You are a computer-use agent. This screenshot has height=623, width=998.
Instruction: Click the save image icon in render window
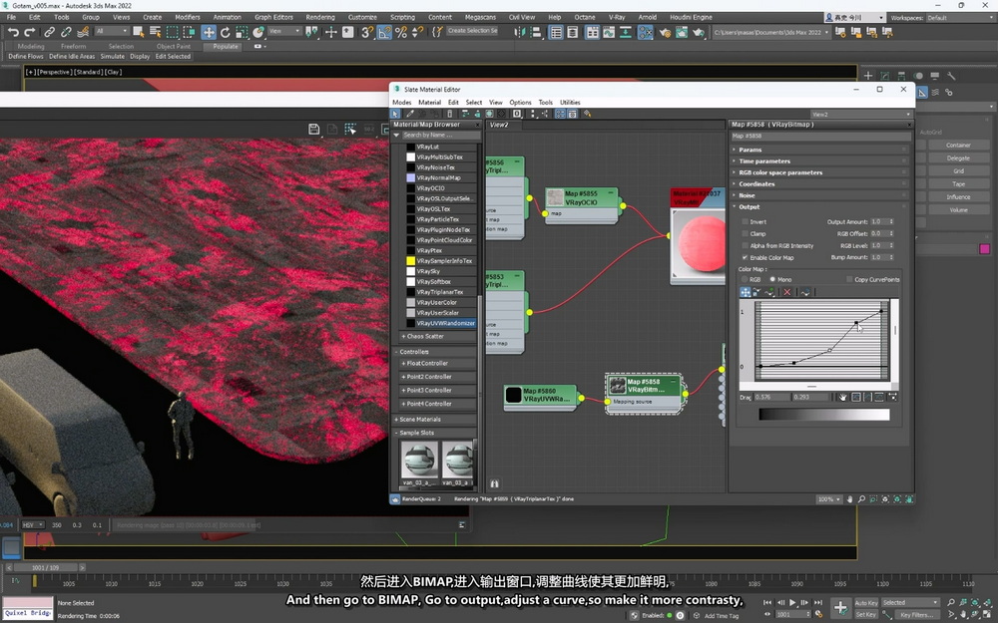point(313,129)
